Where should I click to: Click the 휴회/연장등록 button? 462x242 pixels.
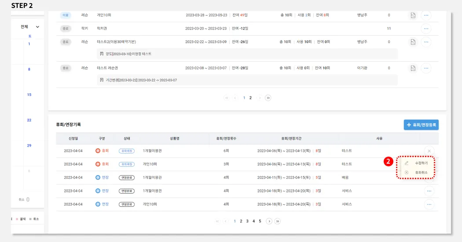tap(421, 125)
